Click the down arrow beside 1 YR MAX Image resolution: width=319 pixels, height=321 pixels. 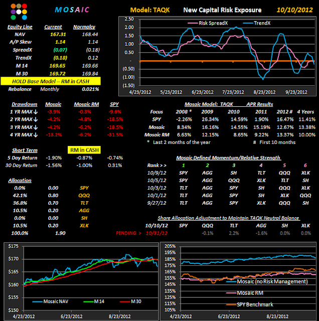tap(36, 112)
